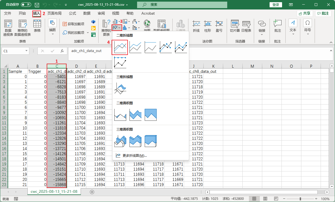Insert a 盈亏 win/loss sparkline
Viewport: 335px width, 202px height.
click(219, 26)
